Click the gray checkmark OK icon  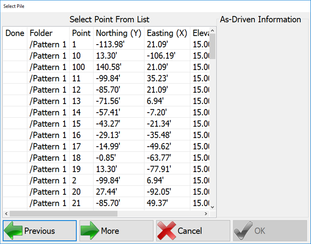[243, 231]
